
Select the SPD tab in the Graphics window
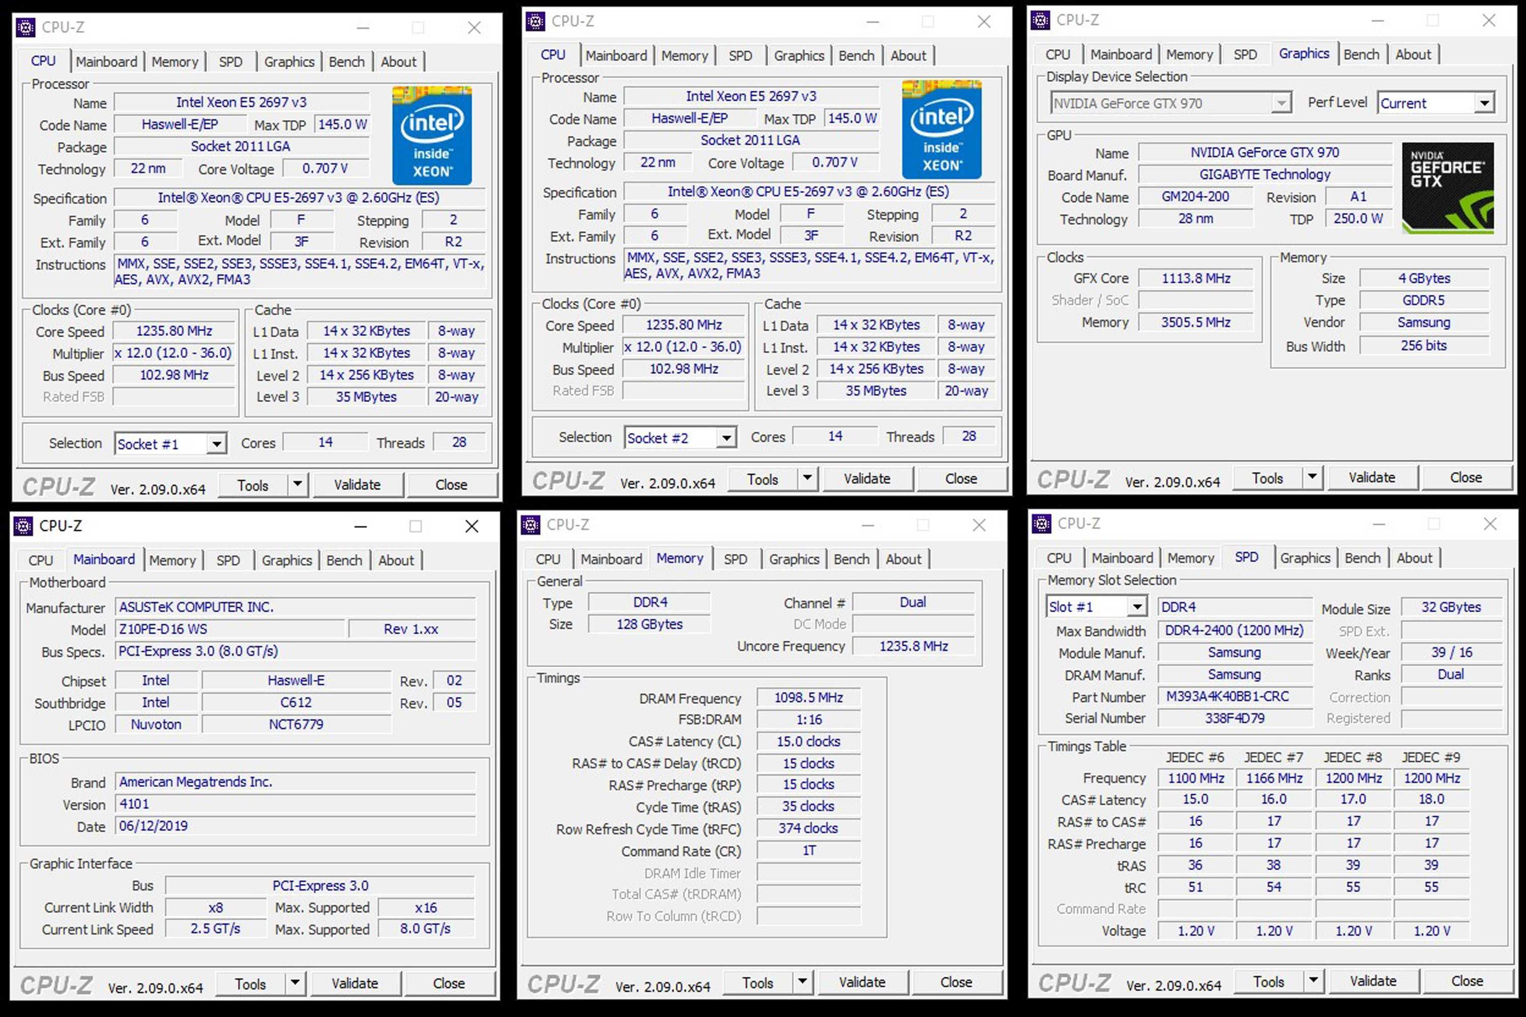point(1245,54)
